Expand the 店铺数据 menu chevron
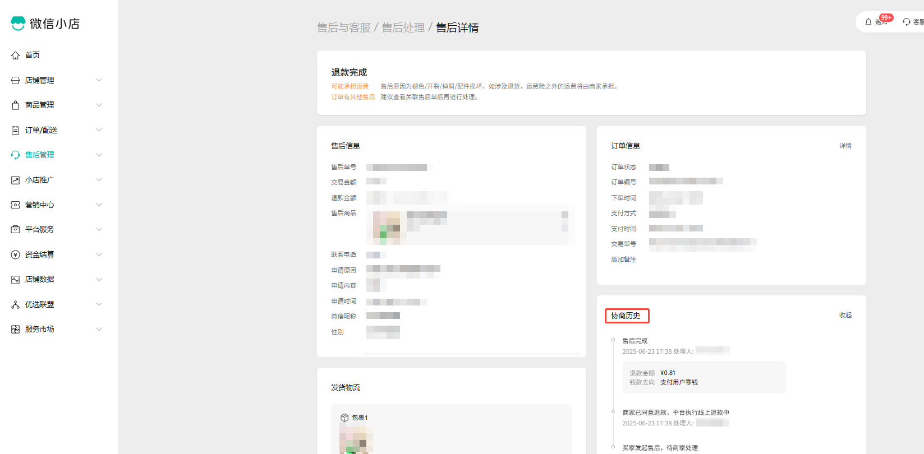Image resolution: width=924 pixels, height=454 pixels. [x=99, y=279]
